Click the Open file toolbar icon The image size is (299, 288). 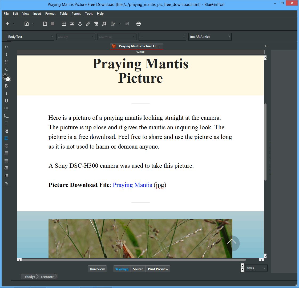(26, 24)
